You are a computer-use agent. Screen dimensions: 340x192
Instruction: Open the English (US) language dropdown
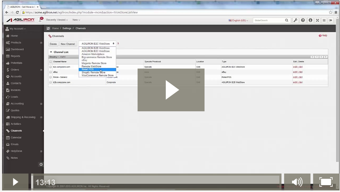[239, 20]
